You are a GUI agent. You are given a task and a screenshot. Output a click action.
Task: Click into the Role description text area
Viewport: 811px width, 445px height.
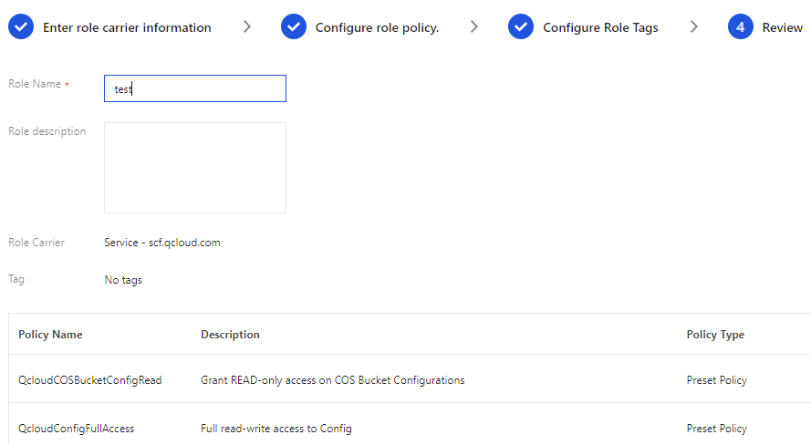tap(195, 168)
